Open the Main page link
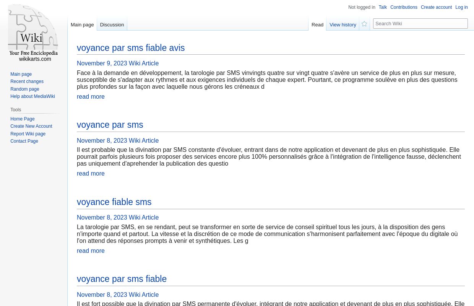The image size is (474, 306). pos(21,74)
